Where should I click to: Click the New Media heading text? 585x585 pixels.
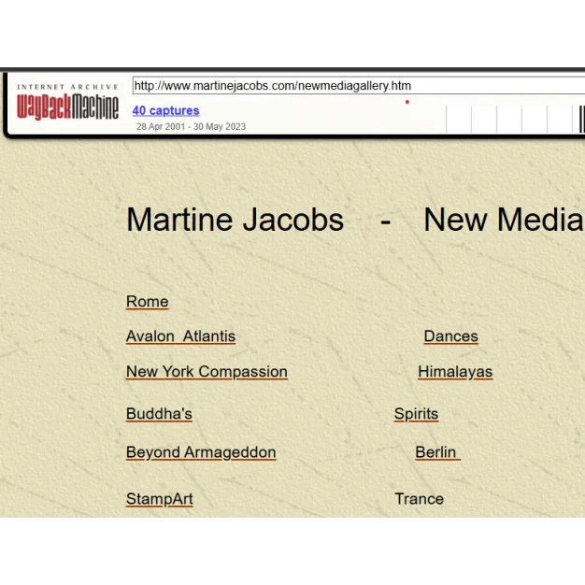[503, 220]
